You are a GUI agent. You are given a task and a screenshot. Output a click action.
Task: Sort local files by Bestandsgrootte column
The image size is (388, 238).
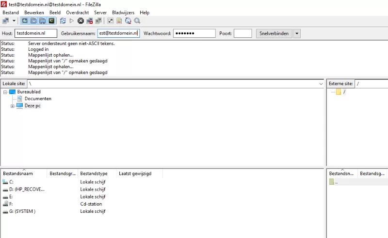[63, 174]
